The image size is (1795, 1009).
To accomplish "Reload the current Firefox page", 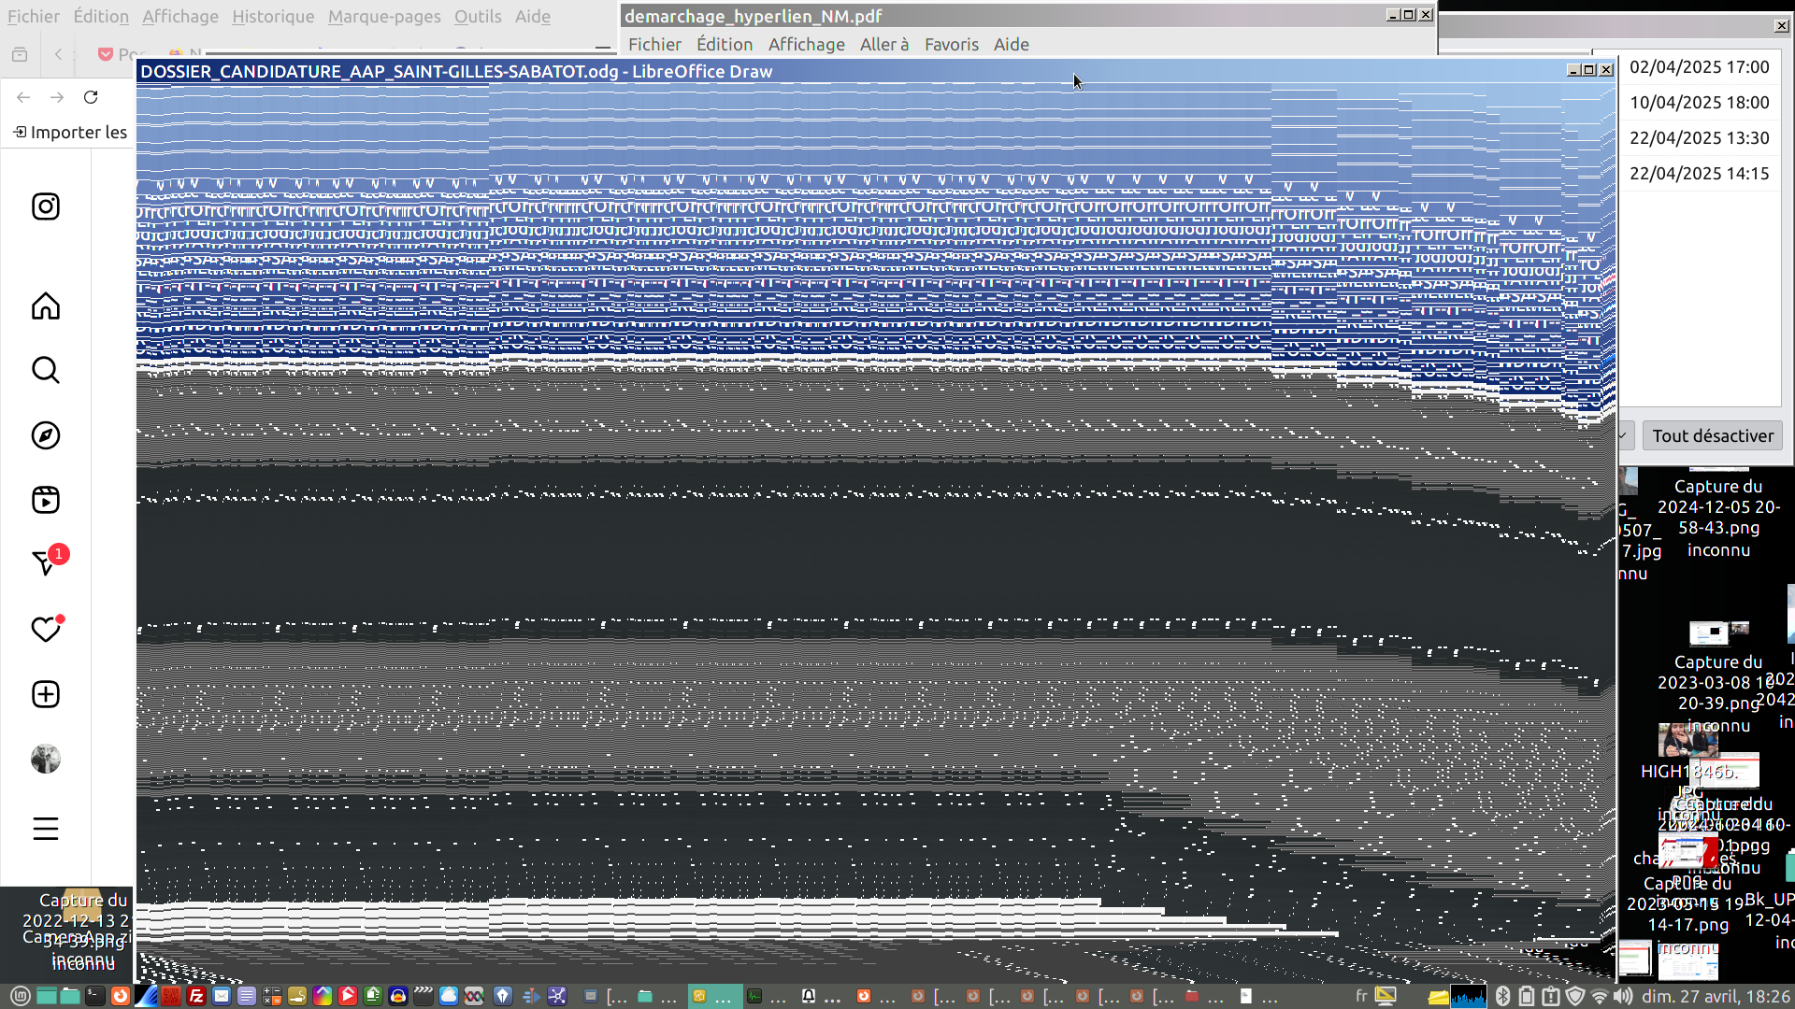I will click(x=91, y=97).
